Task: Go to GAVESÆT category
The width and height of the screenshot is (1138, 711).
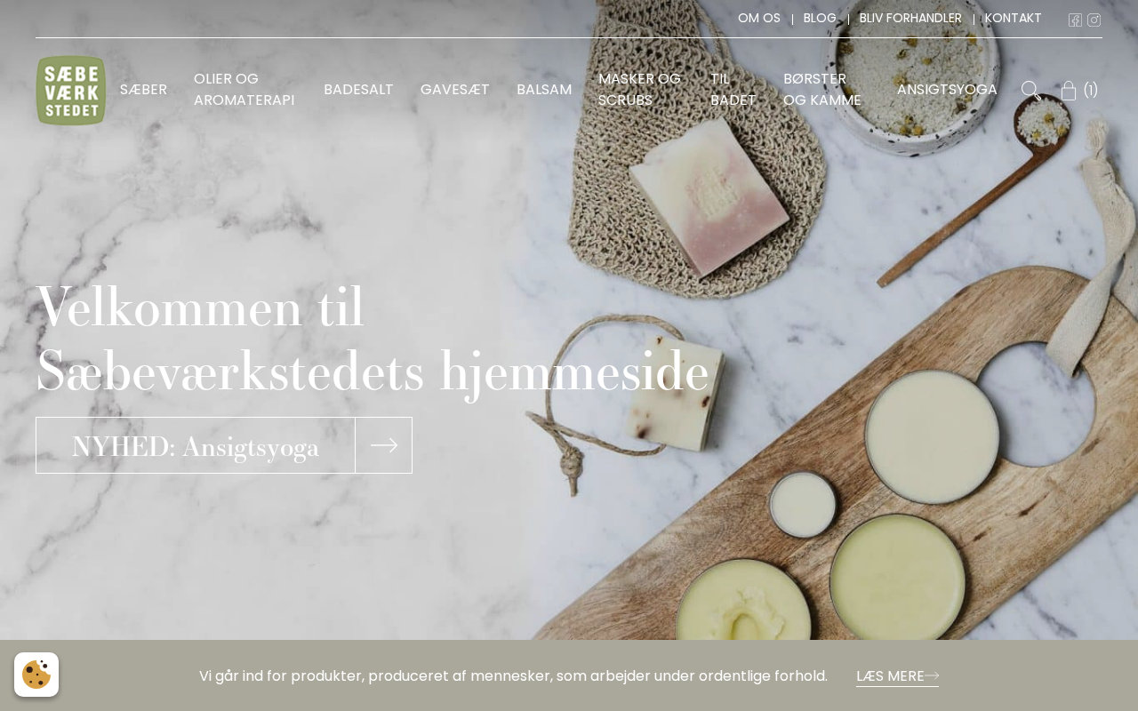Action: 455,90
